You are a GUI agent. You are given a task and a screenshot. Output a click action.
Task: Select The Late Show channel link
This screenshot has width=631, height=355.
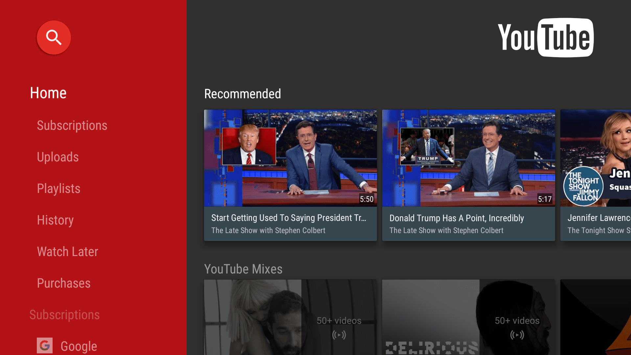(x=268, y=230)
